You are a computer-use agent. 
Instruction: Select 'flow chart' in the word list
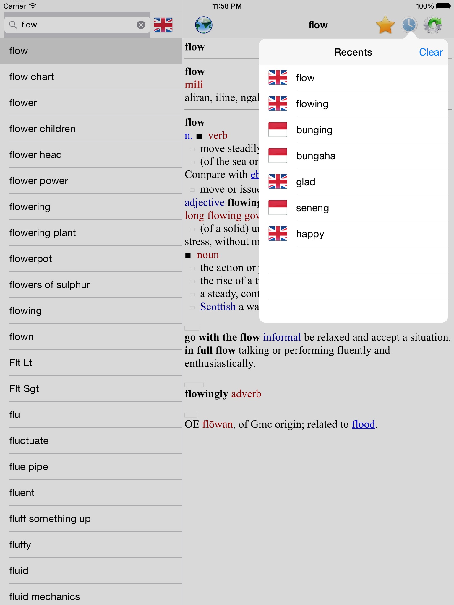click(x=32, y=77)
